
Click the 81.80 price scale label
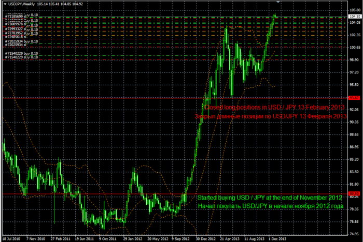click(355, 184)
